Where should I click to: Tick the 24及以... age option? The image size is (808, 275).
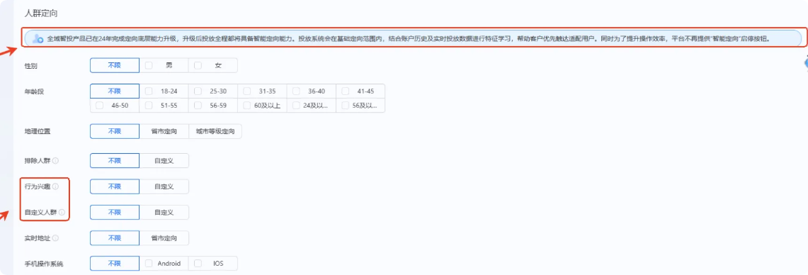pyautogui.click(x=296, y=106)
